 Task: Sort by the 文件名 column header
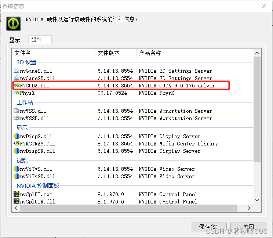tap(54, 53)
